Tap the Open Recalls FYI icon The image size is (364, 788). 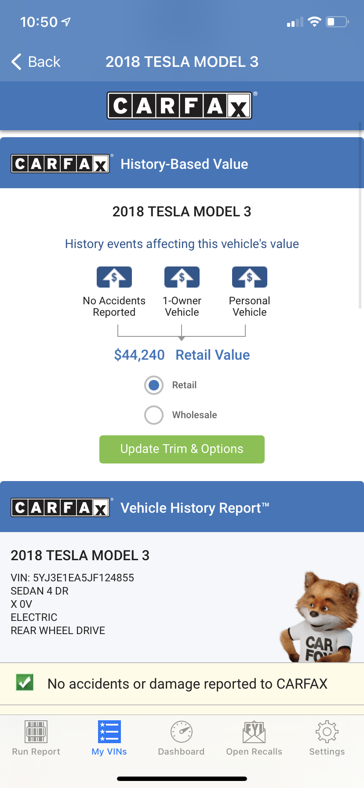click(254, 732)
